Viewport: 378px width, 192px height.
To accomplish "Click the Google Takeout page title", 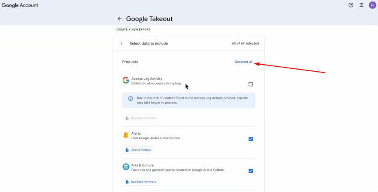I will (x=150, y=19).
